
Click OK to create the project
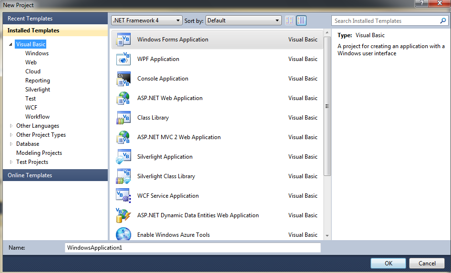click(388, 263)
